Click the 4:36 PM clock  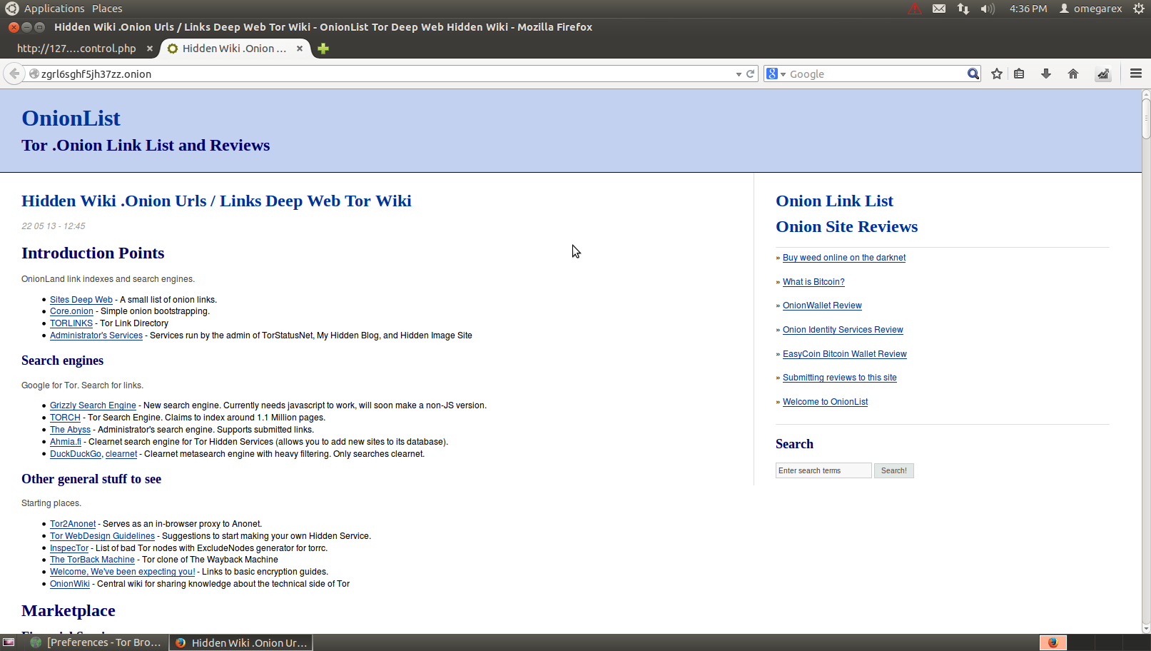tap(1028, 9)
